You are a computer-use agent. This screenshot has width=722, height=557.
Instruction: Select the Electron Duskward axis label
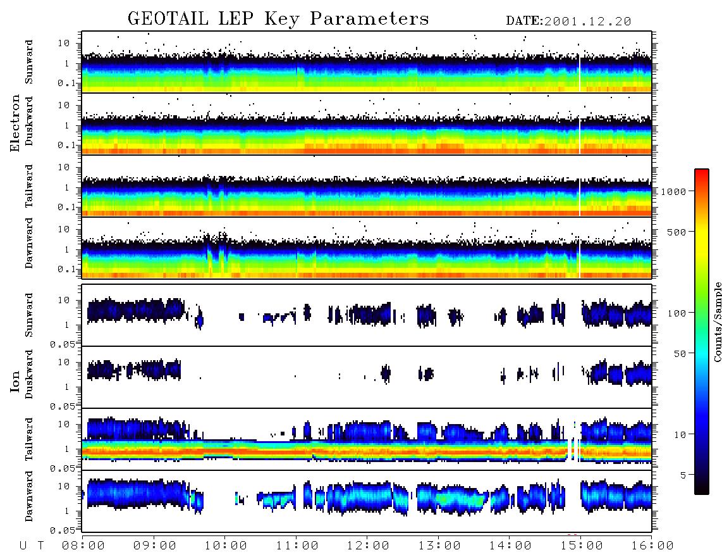[x=29, y=122]
